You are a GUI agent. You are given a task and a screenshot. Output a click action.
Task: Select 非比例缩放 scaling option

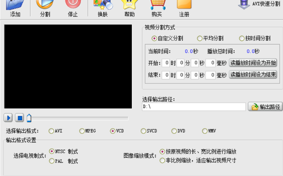coord(198,160)
